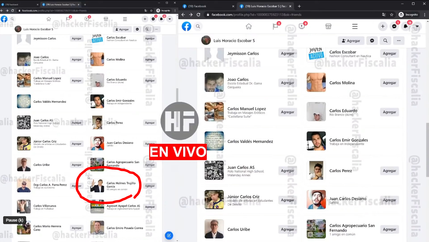Image resolution: width=429 pixels, height=242 pixels.
Task: Open Marketplace icon in right window
Action: [328, 26]
